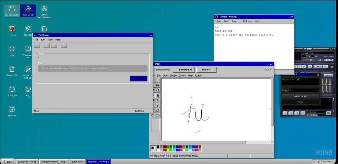Close the AI DJ Controls panel
Screen dimensions: 338x164
point(318,75)
